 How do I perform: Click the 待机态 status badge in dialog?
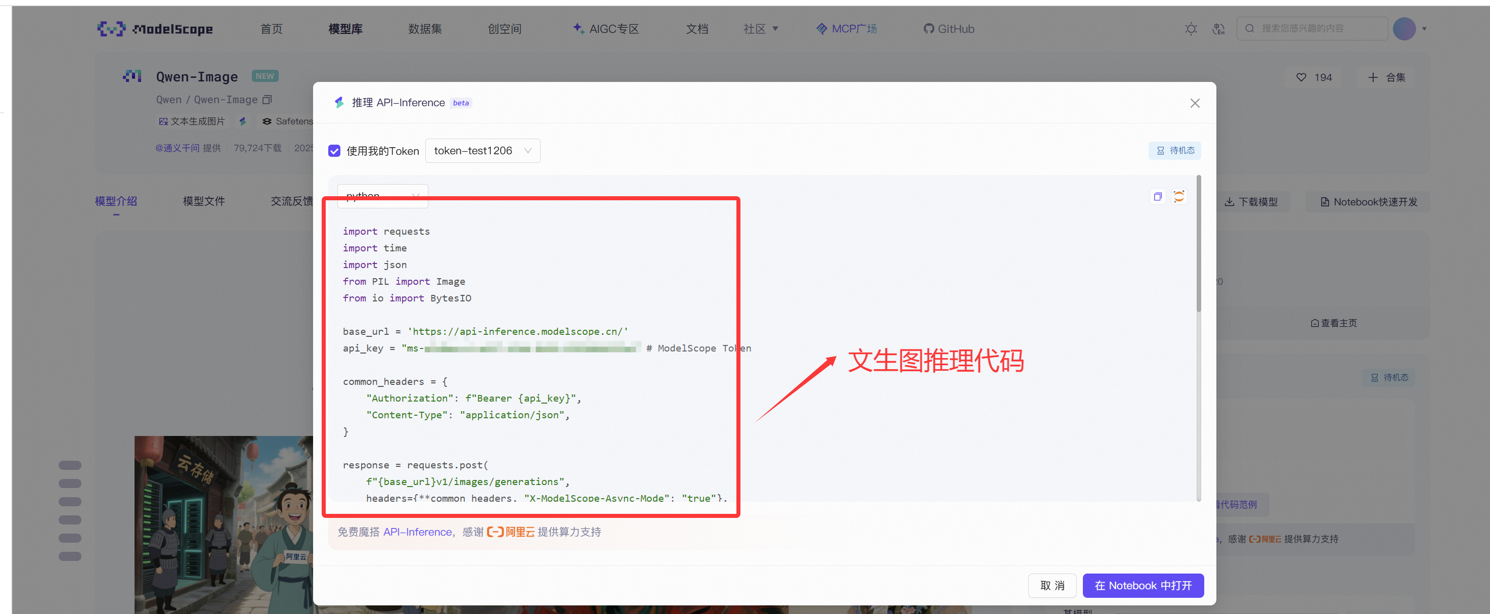click(1174, 150)
